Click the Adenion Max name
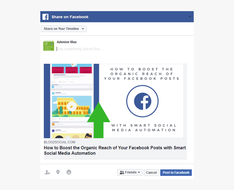 (x=67, y=42)
